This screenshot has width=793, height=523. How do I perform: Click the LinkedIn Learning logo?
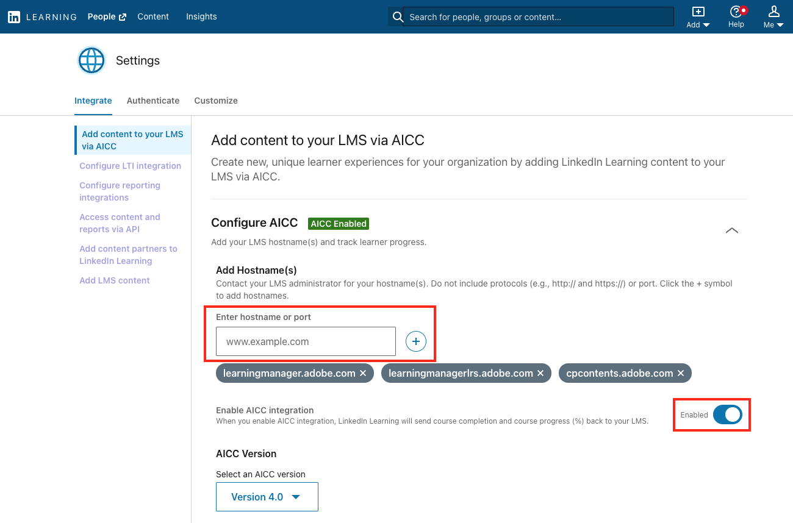(x=43, y=17)
